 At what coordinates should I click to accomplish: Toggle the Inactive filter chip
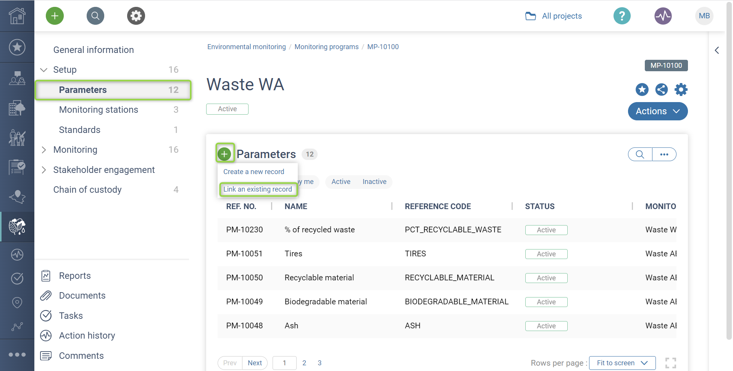(x=374, y=182)
